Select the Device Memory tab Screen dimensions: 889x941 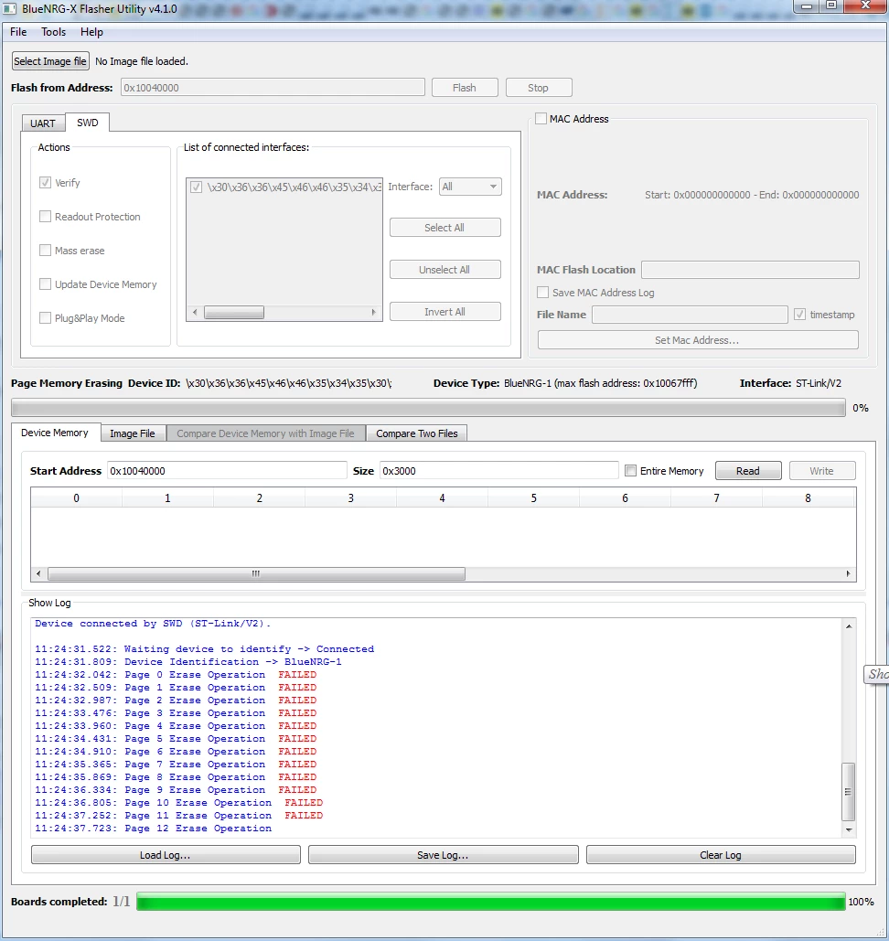pyautogui.click(x=55, y=433)
